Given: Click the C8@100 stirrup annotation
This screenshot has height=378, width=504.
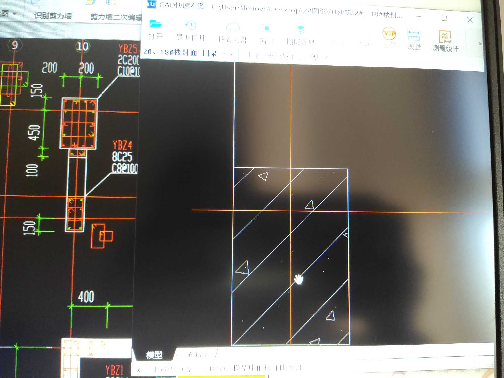Looking at the screenshot, I should point(124,168).
